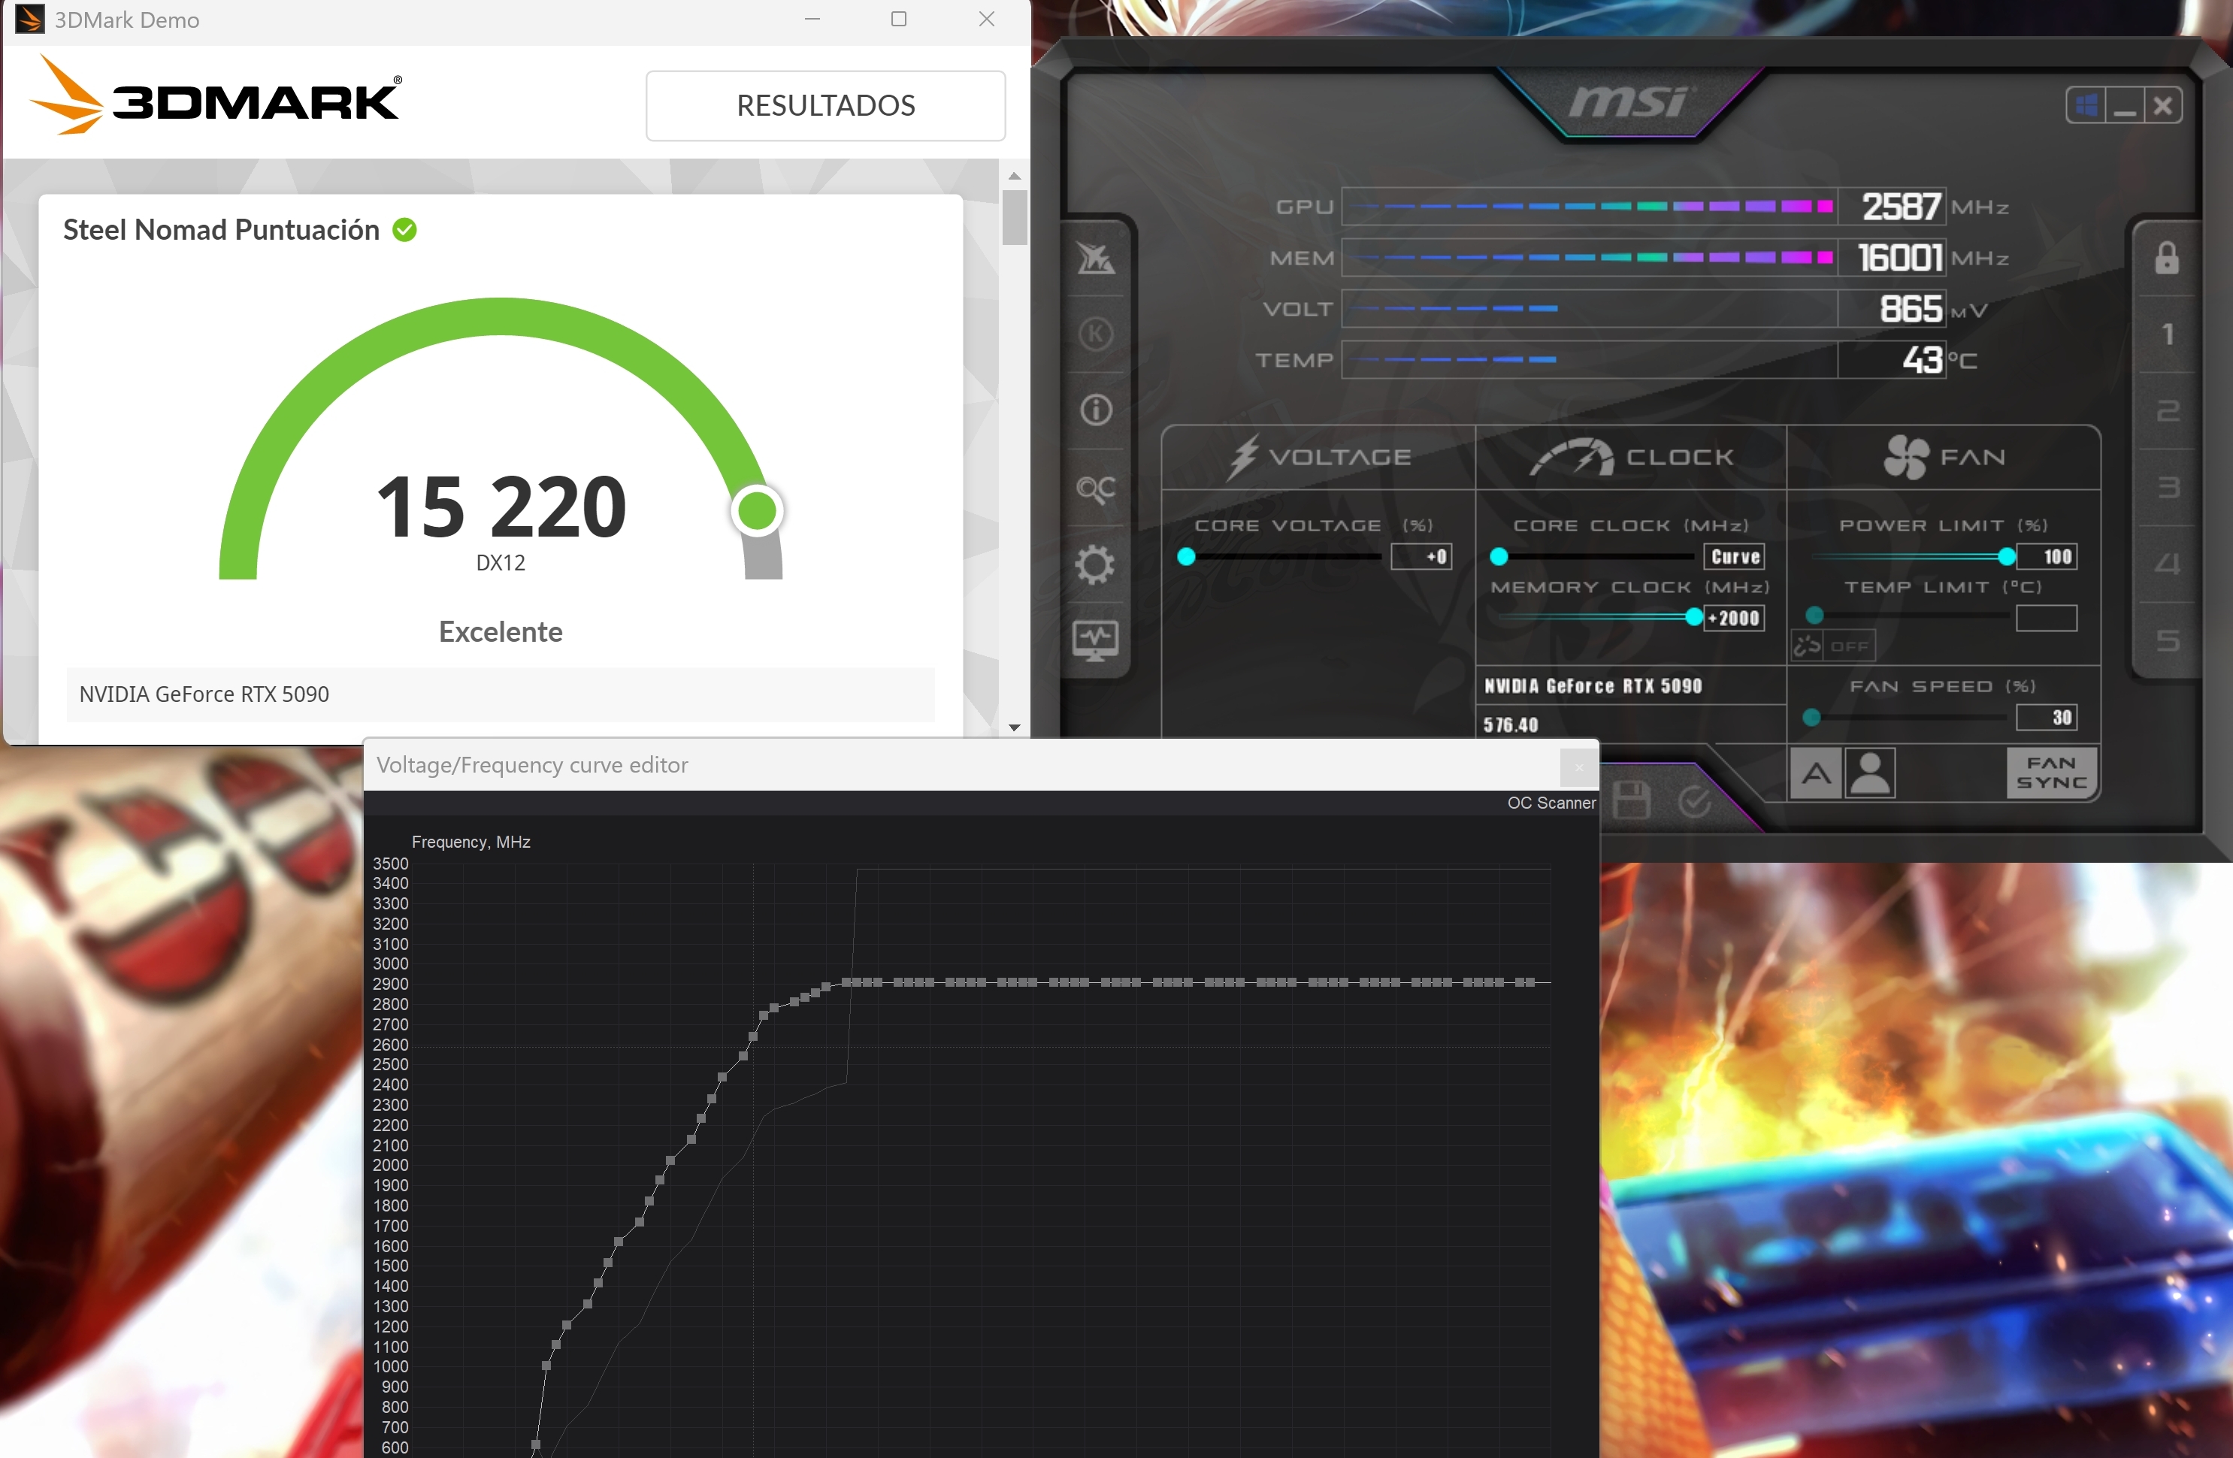Screen dimensions: 2233x1458
Task: Save settings with the floppy disk icon
Action: pos(1631,800)
